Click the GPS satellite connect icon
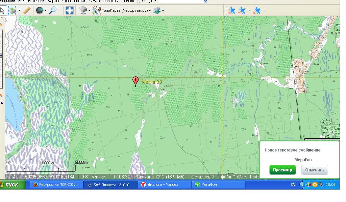 point(231,11)
